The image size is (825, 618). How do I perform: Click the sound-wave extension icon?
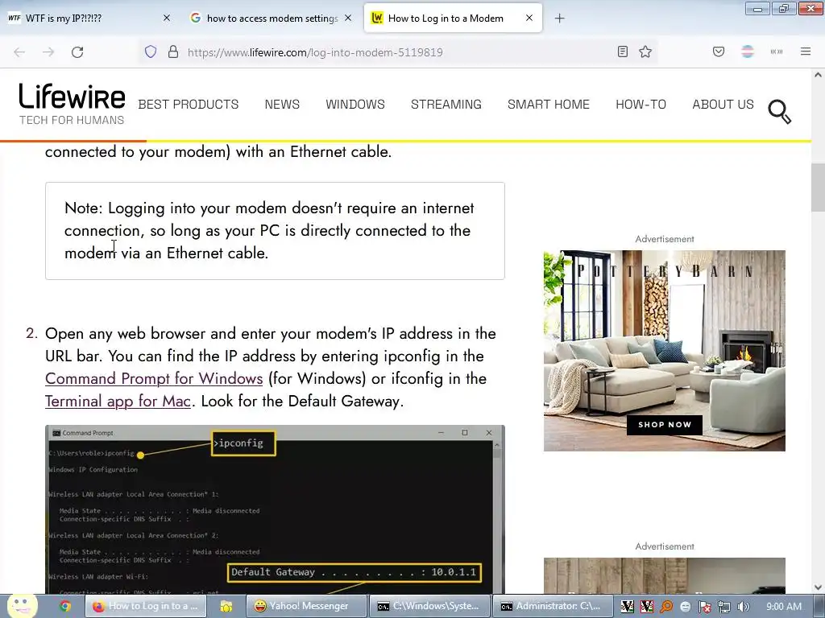(x=777, y=51)
